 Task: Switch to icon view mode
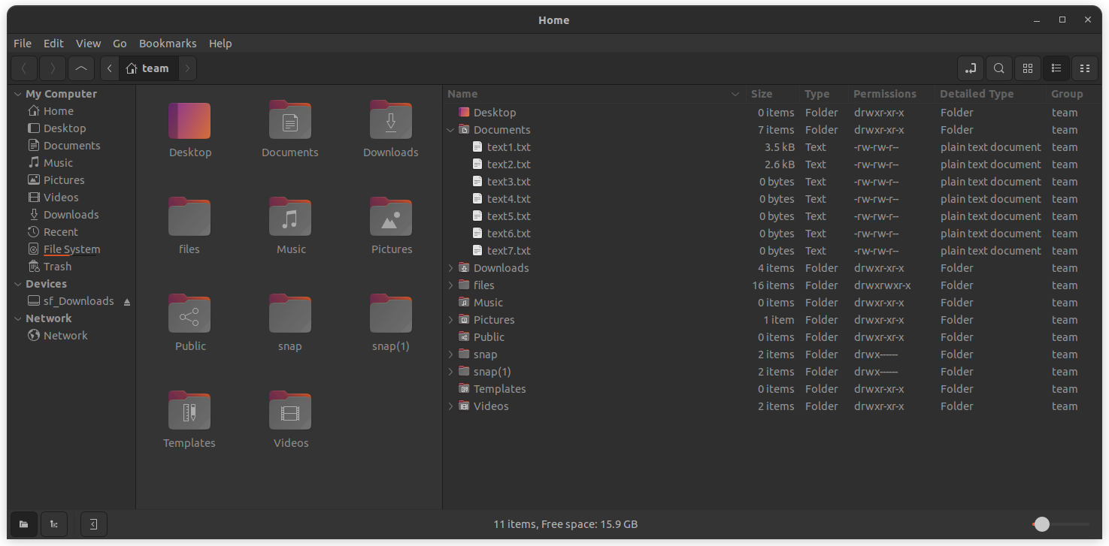click(x=1027, y=68)
